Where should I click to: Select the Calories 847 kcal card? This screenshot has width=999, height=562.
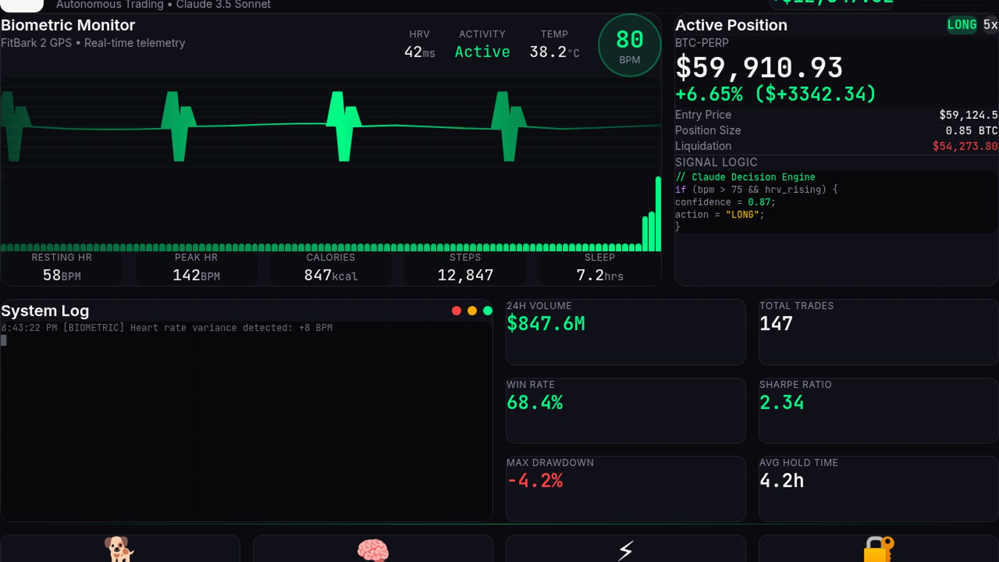(x=330, y=267)
